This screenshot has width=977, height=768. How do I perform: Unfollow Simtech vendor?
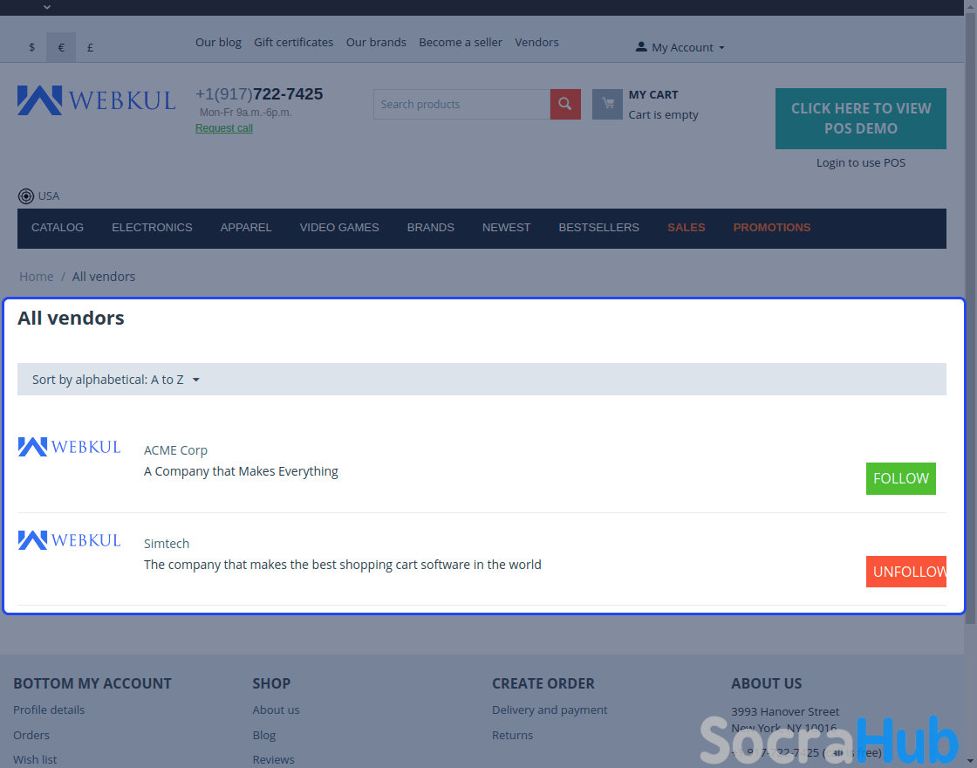(x=906, y=572)
